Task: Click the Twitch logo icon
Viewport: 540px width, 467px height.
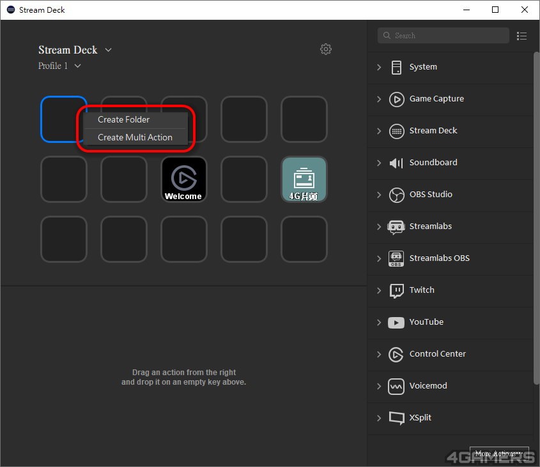Action: [x=396, y=291]
